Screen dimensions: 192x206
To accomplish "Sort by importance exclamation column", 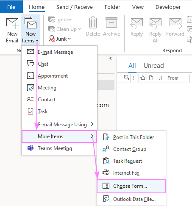I will click(133, 78).
